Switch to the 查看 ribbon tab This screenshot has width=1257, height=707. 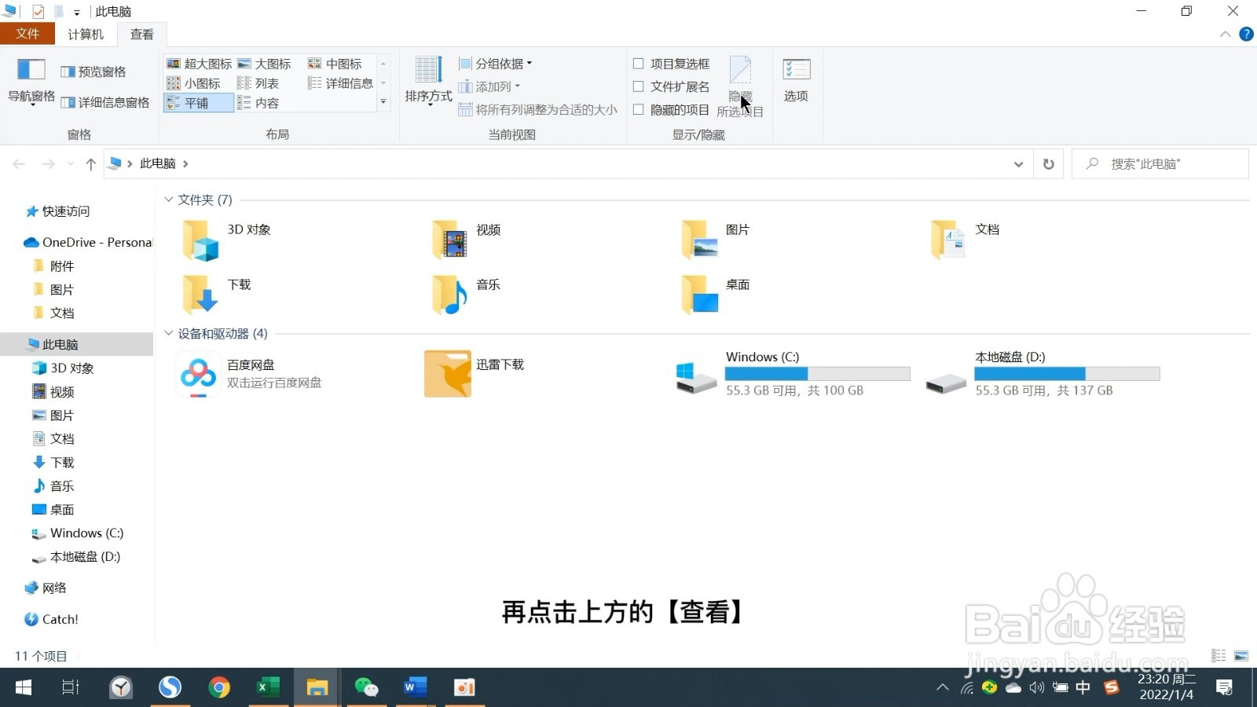tap(142, 34)
